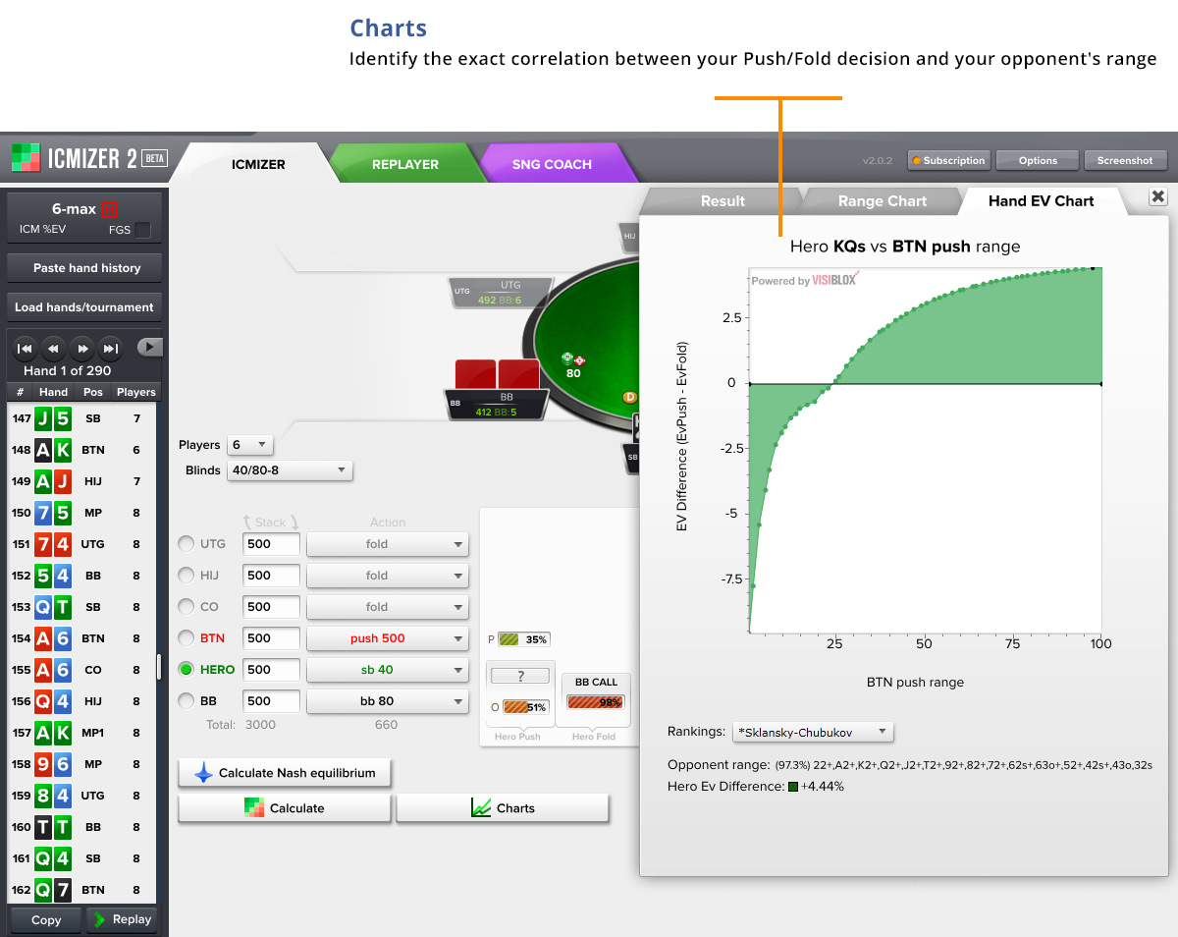This screenshot has height=937, width=1178.
Task: Jump to first hand in replay controls
Action: click(x=26, y=348)
